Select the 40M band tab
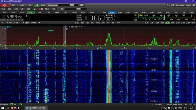The image size is (196, 110). (120, 13)
